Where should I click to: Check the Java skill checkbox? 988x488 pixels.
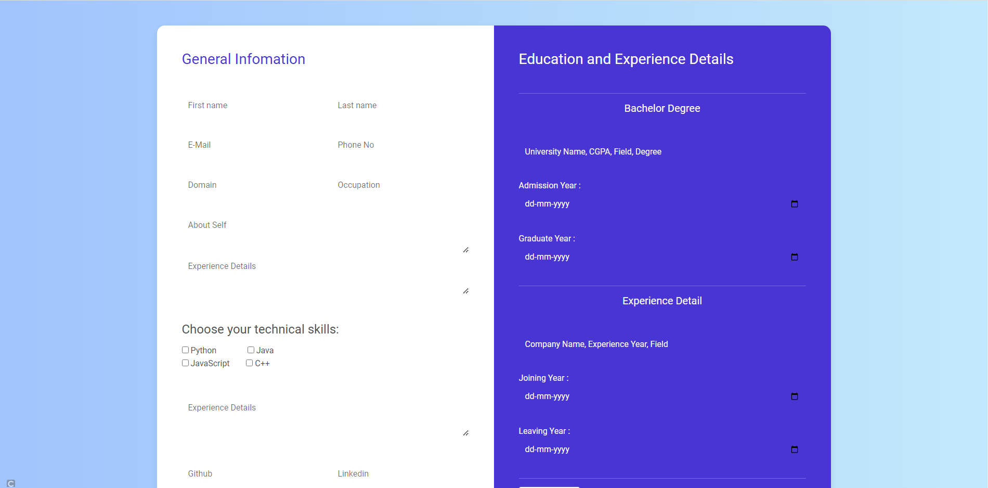[x=251, y=350]
